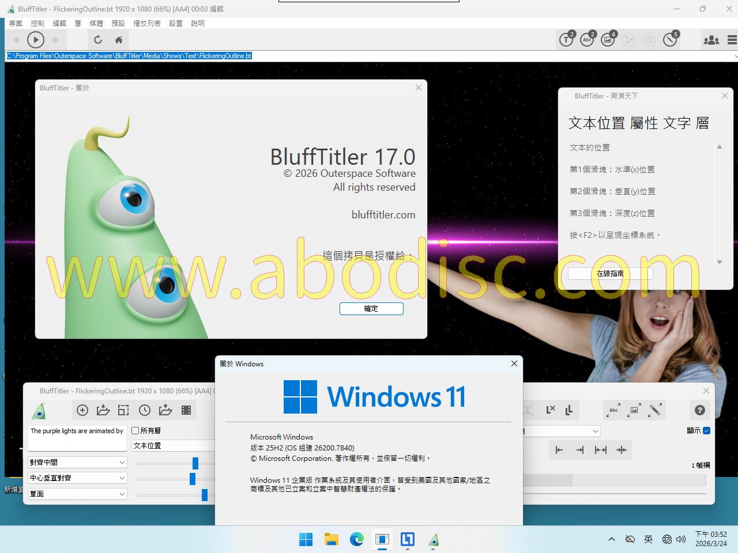Go to the home show icon
The image size is (738, 553).
[x=119, y=40]
